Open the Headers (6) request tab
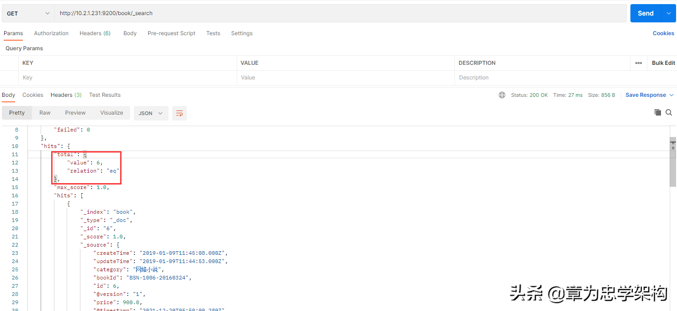 [95, 33]
